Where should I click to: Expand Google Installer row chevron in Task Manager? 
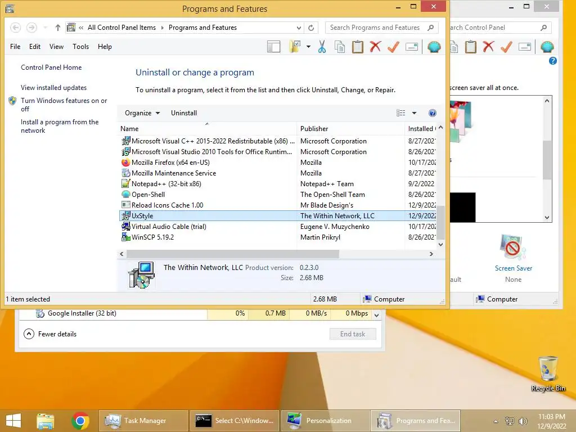(376, 315)
